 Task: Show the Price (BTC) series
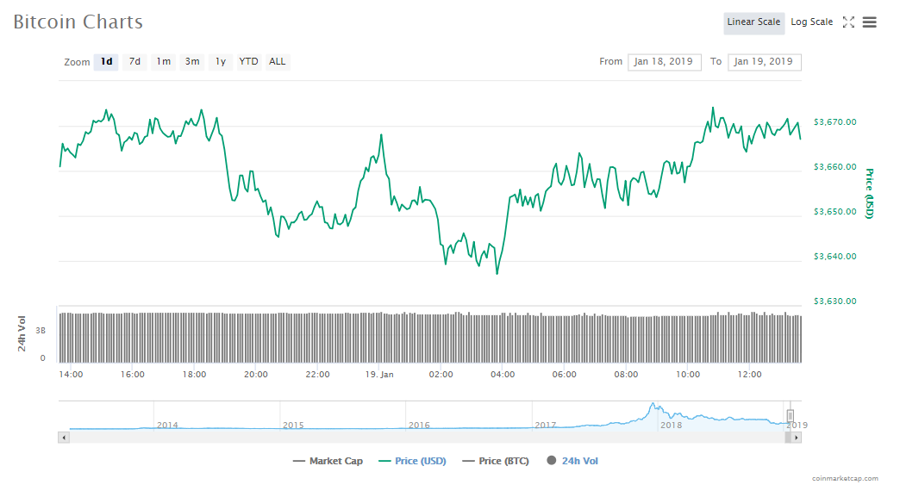pos(499,461)
